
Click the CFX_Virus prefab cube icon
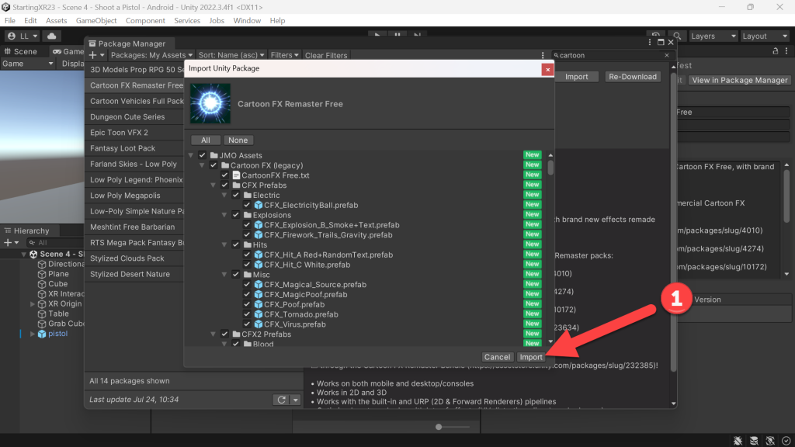[x=258, y=324]
